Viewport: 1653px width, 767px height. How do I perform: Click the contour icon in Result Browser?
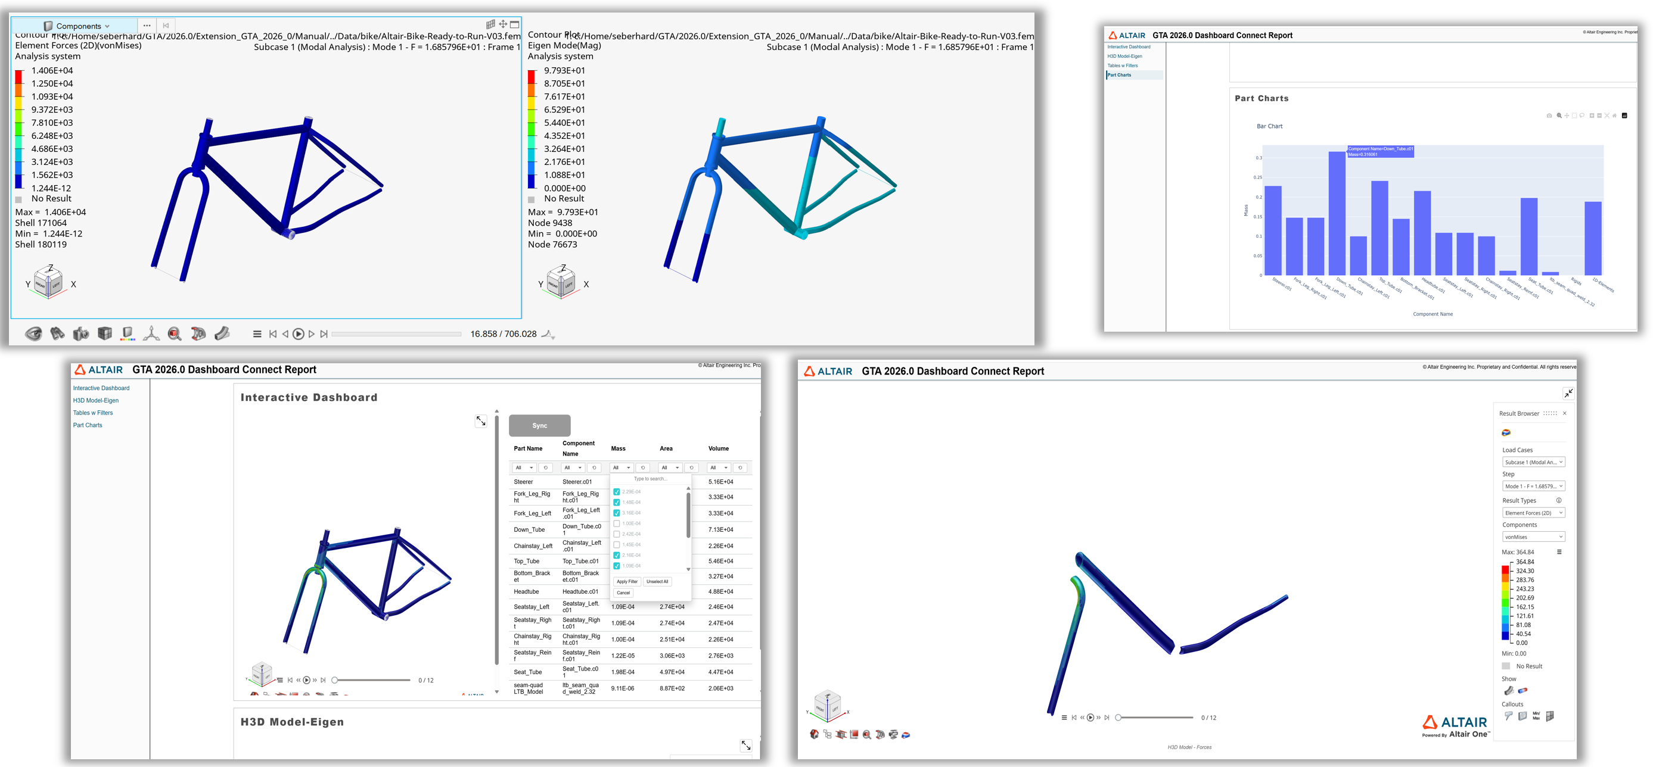(x=1506, y=433)
